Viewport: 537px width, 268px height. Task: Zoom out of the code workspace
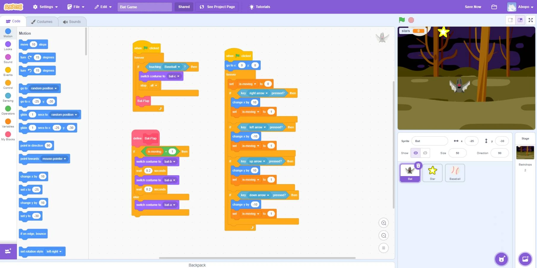384,235
